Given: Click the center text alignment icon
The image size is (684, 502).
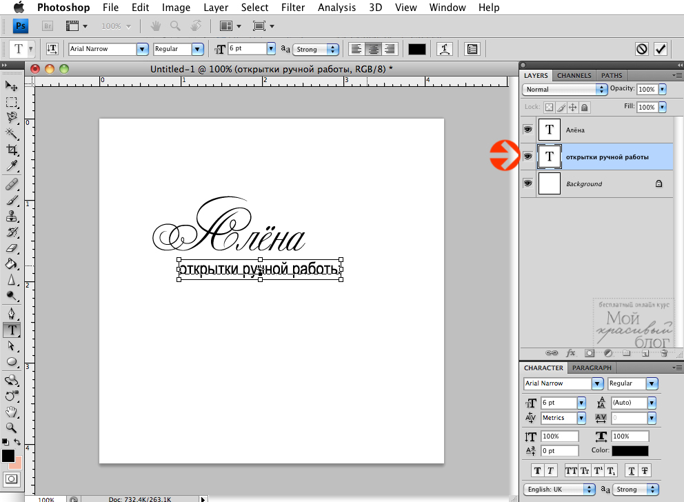Looking at the screenshot, I should [x=373, y=49].
